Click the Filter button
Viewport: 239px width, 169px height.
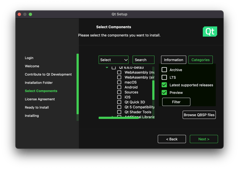(176, 102)
